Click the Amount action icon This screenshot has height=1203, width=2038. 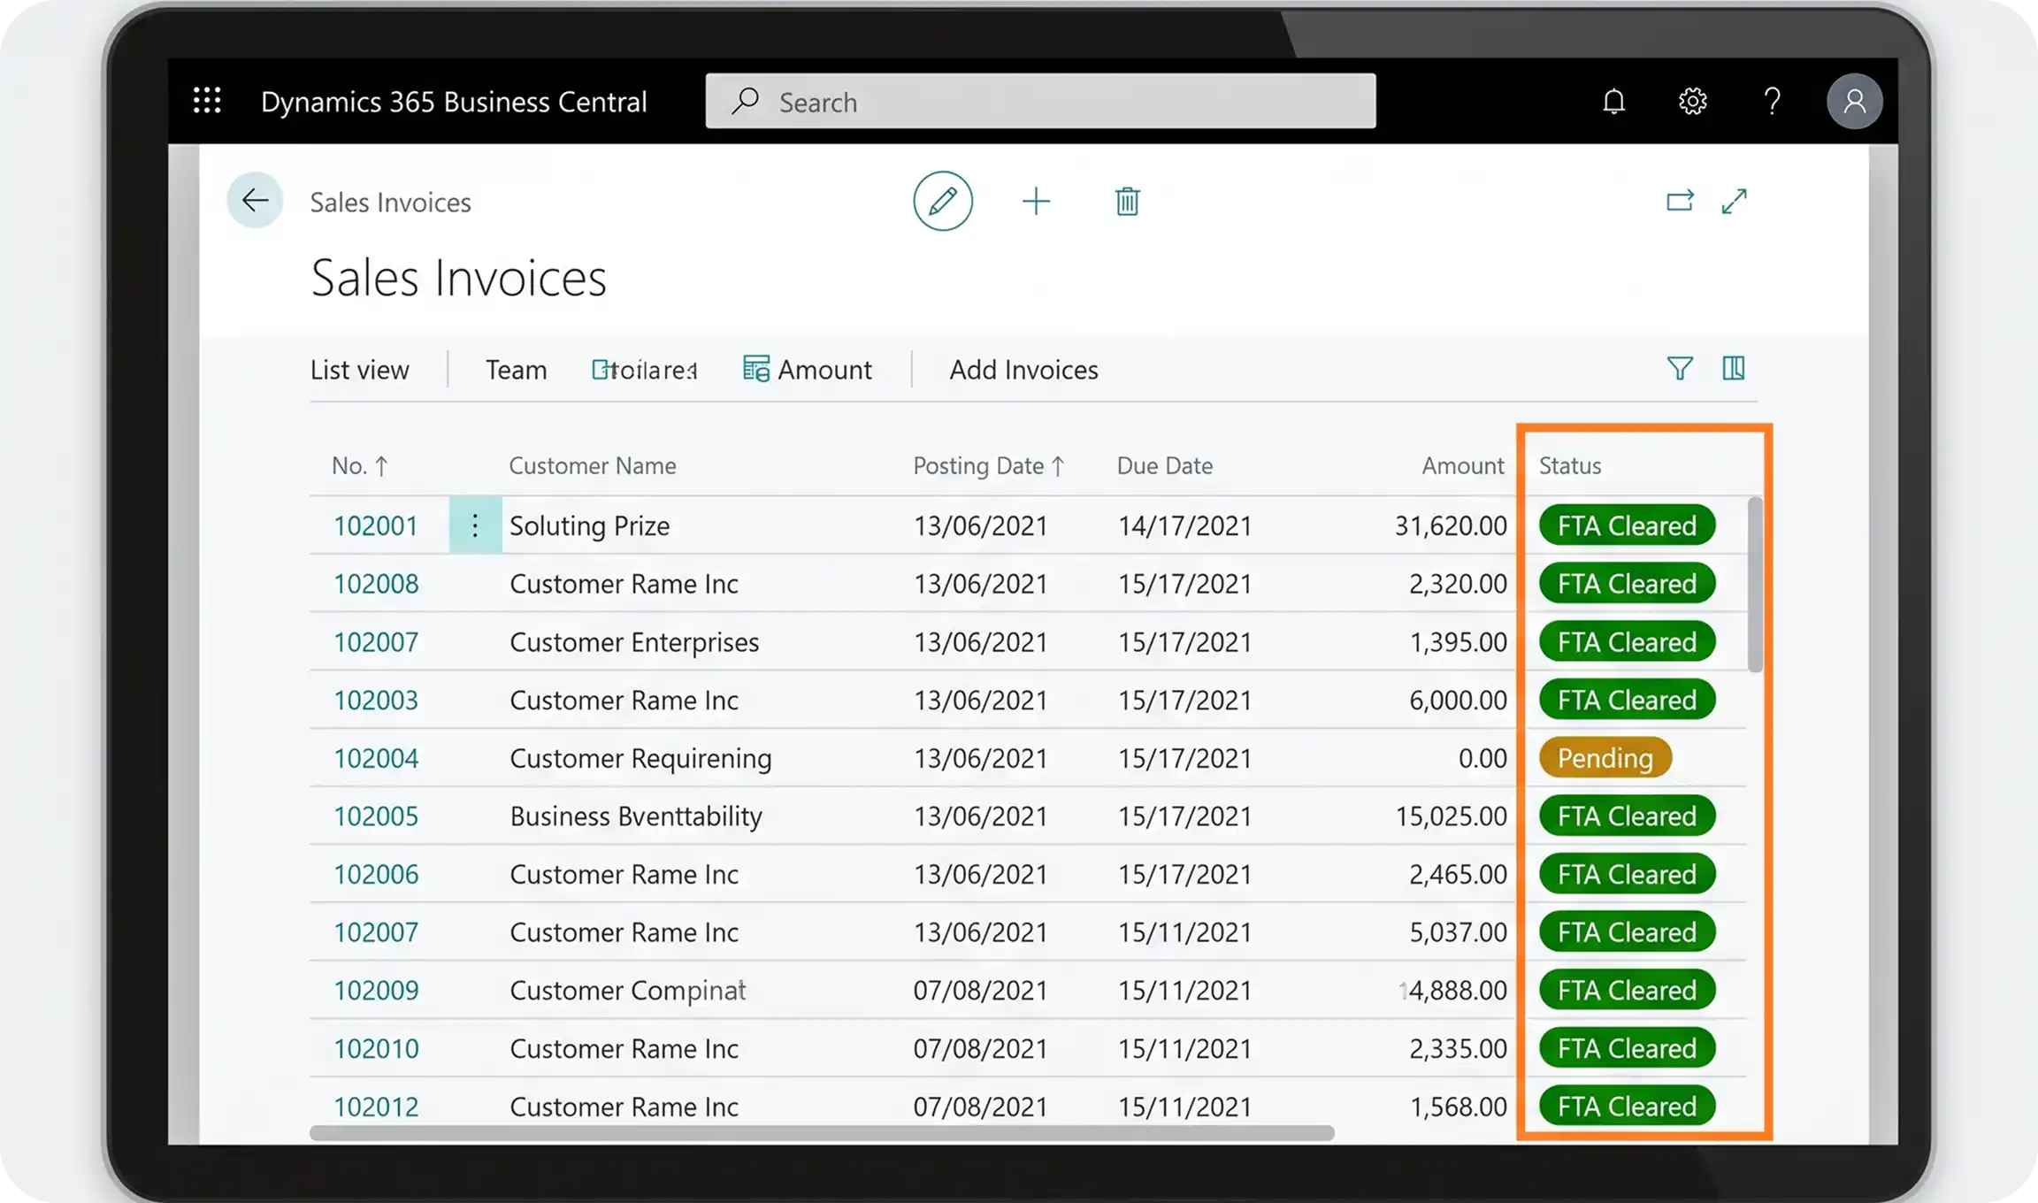click(755, 369)
